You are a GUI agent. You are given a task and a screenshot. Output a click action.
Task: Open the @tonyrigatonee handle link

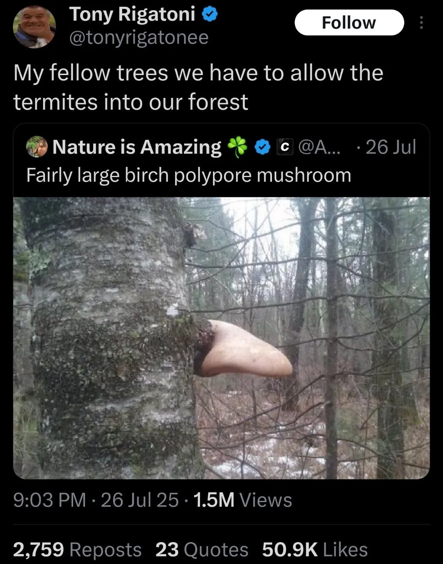(x=139, y=38)
